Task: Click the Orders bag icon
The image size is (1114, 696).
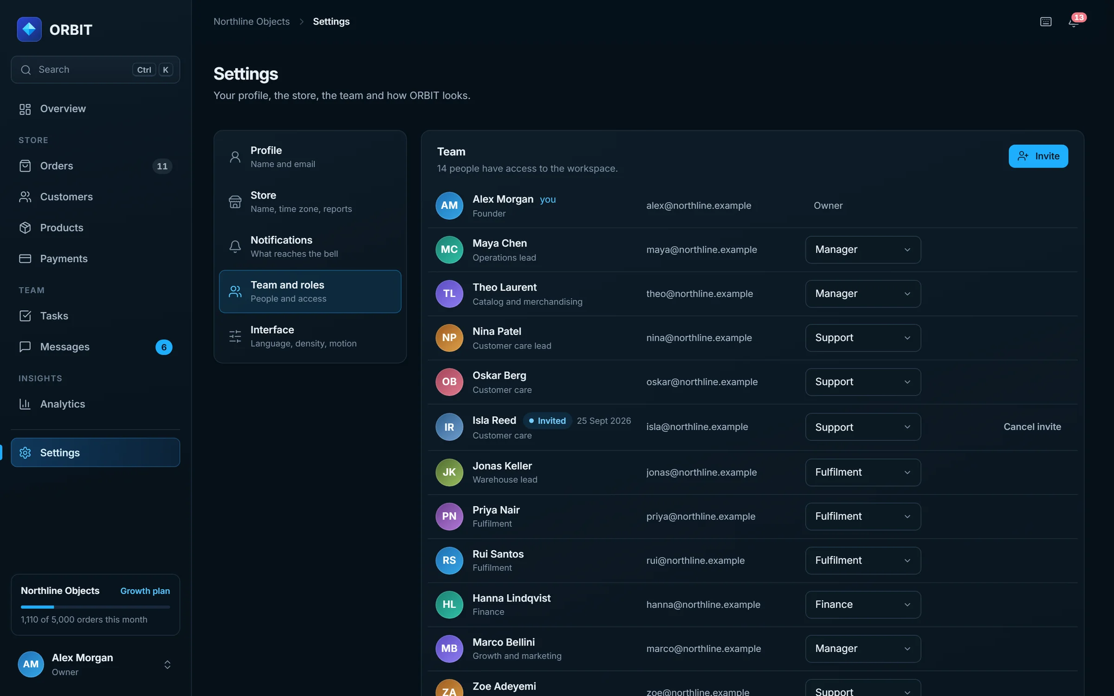Action: pyautogui.click(x=25, y=166)
